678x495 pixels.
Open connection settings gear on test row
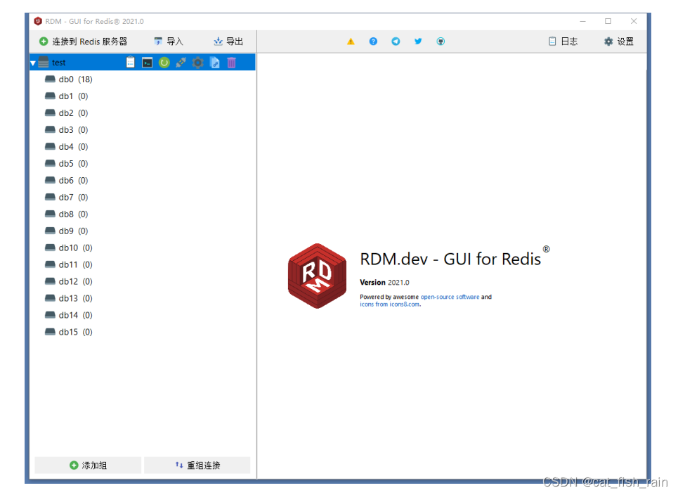coord(197,62)
